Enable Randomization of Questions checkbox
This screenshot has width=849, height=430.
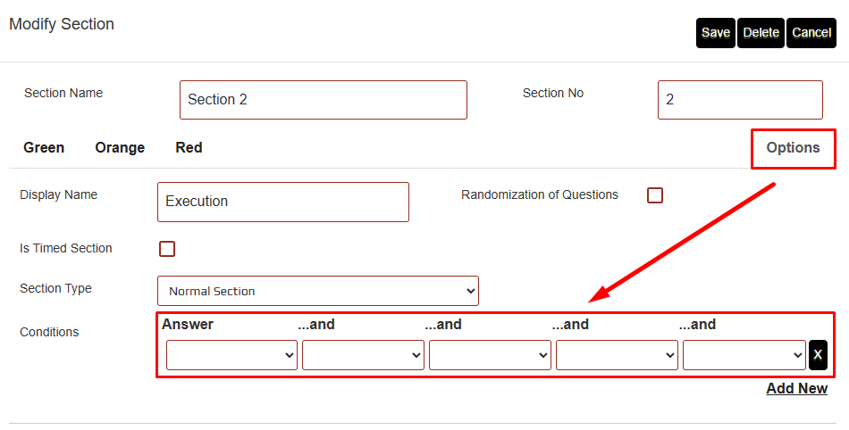pos(655,195)
